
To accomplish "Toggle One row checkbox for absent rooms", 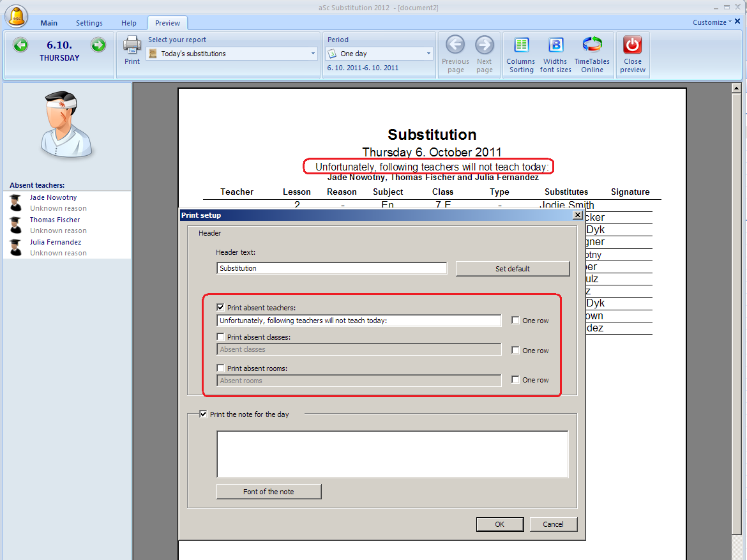I will click(x=515, y=379).
